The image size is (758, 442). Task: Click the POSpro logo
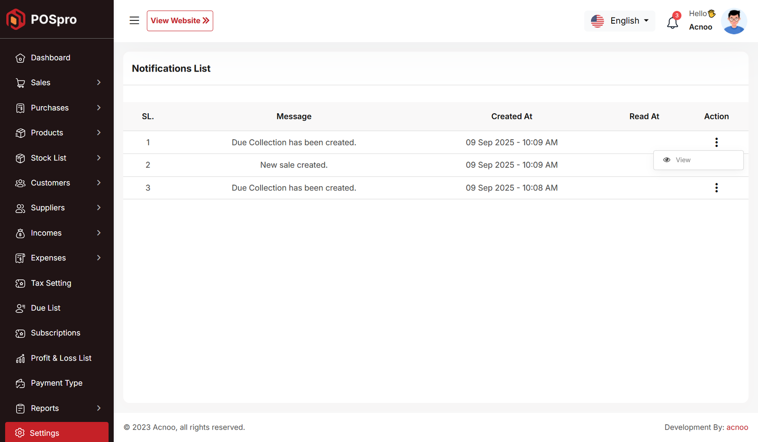pyautogui.click(x=42, y=19)
